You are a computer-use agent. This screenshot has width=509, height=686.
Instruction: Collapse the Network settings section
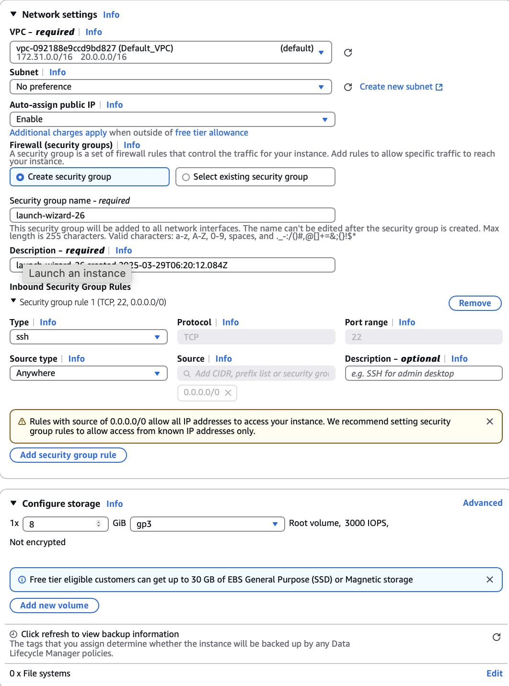click(13, 14)
